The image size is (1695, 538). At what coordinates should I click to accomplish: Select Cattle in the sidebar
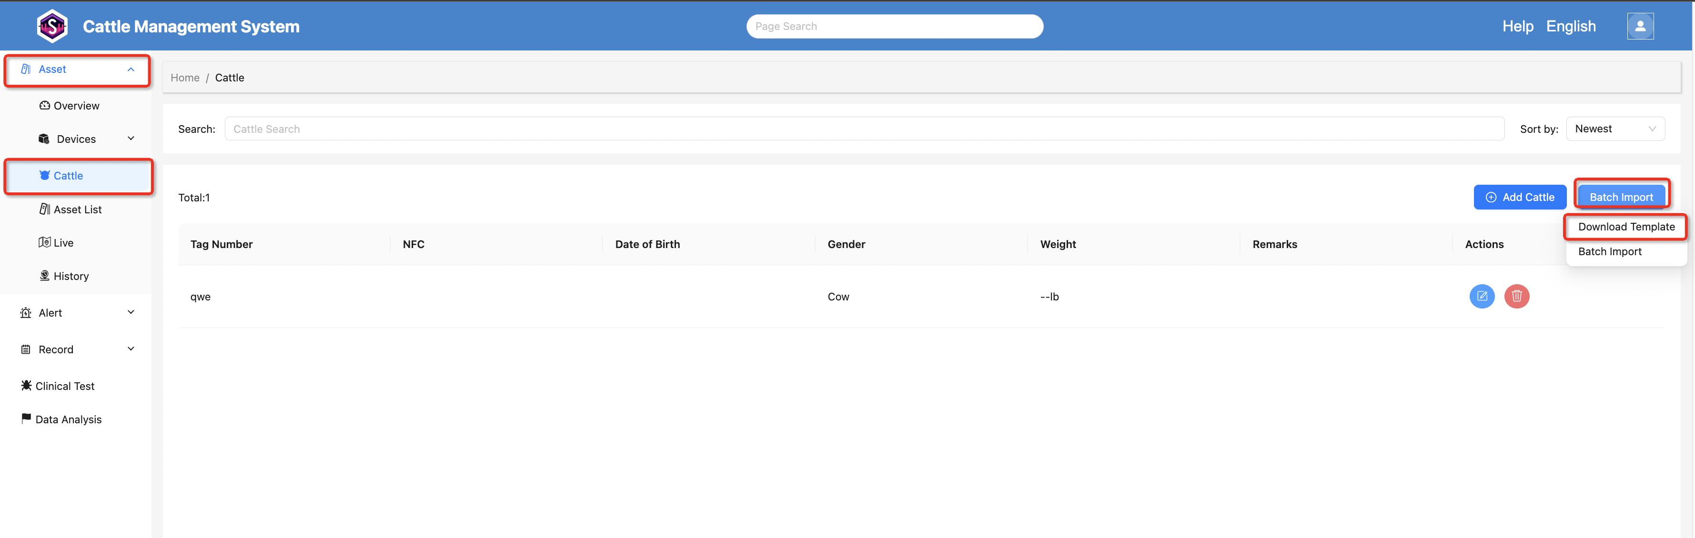[78, 176]
